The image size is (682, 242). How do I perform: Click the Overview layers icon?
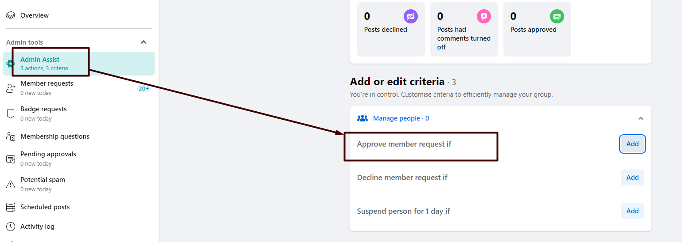[x=11, y=15]
